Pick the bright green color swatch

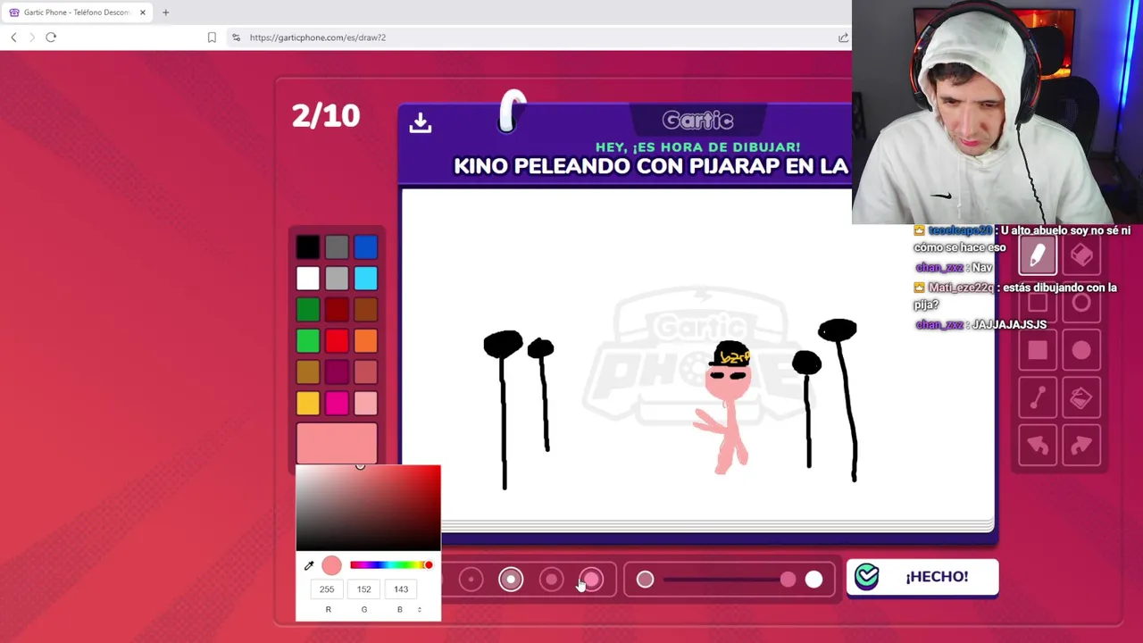tap(307, 341)
